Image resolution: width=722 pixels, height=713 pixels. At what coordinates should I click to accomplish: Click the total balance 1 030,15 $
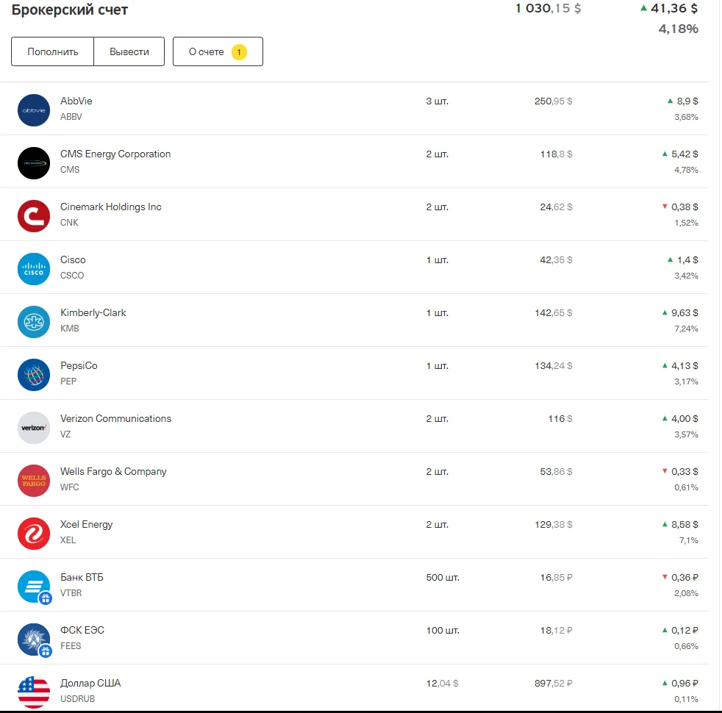pos(546,10)
